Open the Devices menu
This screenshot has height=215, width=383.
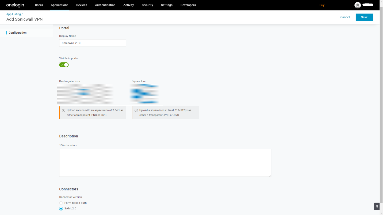(x=82, y=5)
